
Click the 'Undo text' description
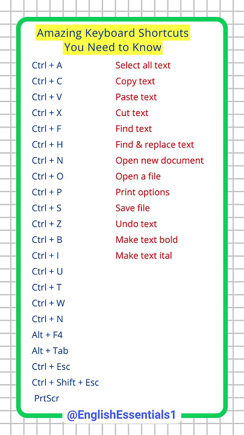tap(136, 224)
